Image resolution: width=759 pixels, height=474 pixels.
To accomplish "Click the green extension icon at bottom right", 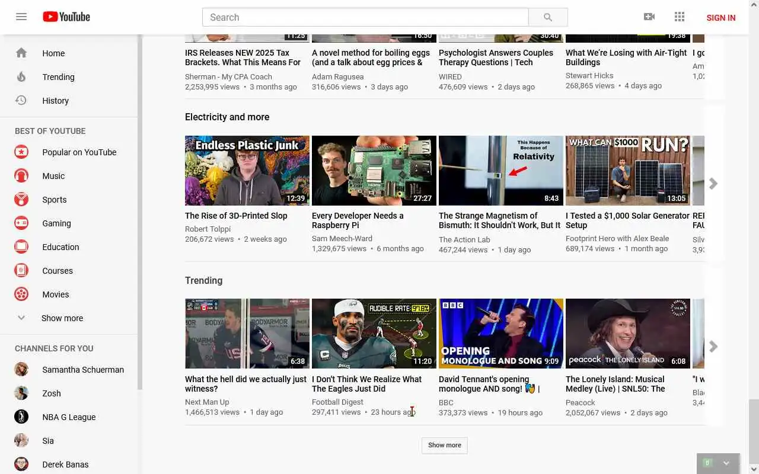I will [707, 463].
